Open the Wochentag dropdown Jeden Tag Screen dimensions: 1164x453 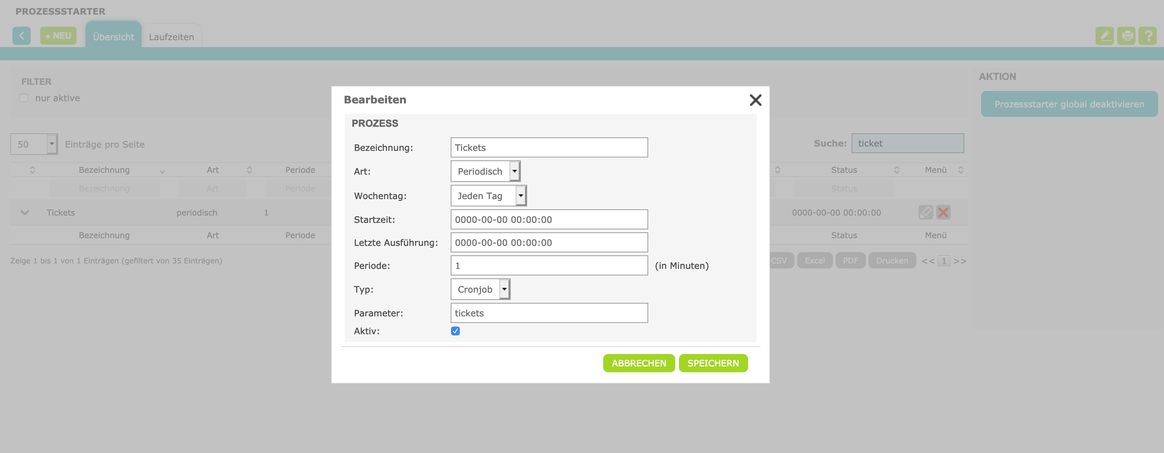[x=488, y=195]
